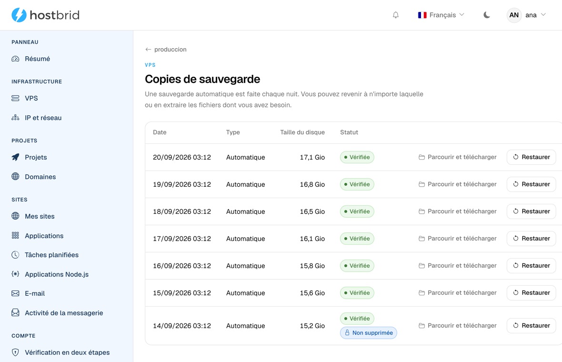This screenshot has height=362, width=562.
Task: Click the Domaines globe icon
Action: (15, 176)
